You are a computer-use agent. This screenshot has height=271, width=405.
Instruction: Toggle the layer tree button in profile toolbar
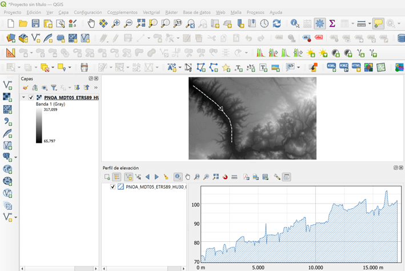[x=117, y=177]
